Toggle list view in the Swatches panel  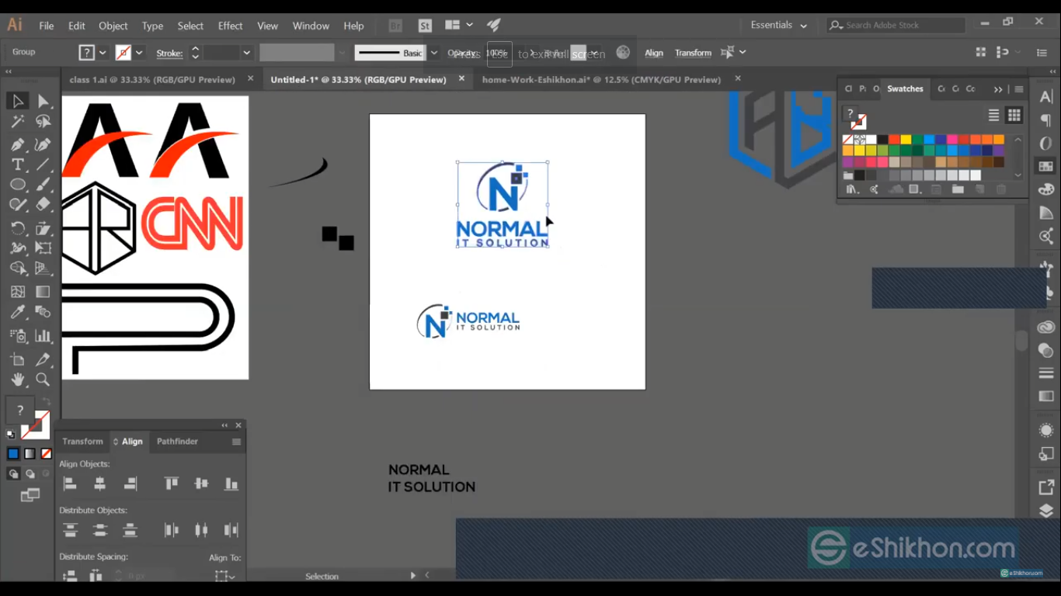(993, 115)
